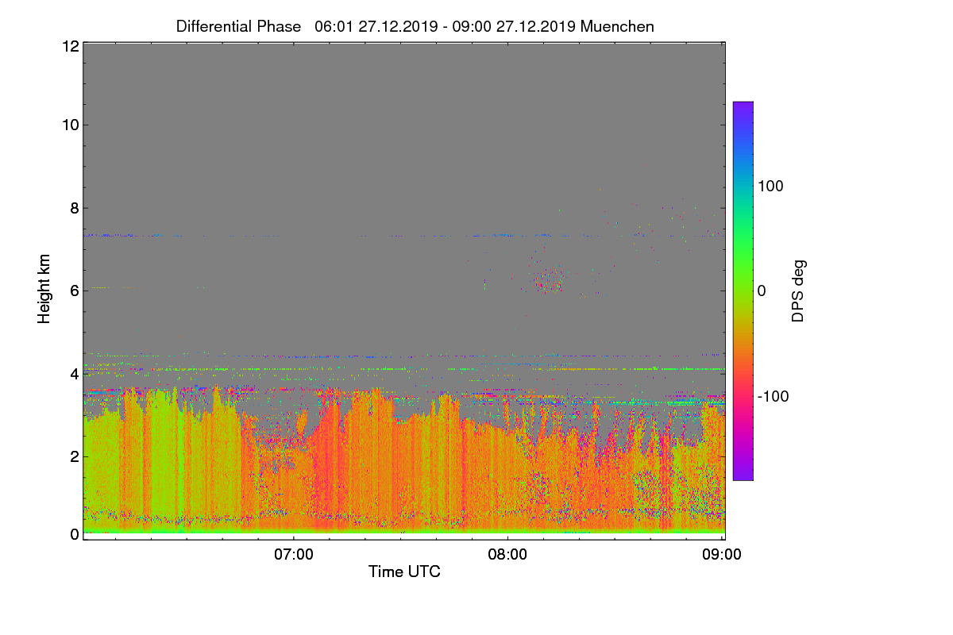Screen dimensions: 953x635
Task: Click height axis label '10'
Action: [69, 125]
